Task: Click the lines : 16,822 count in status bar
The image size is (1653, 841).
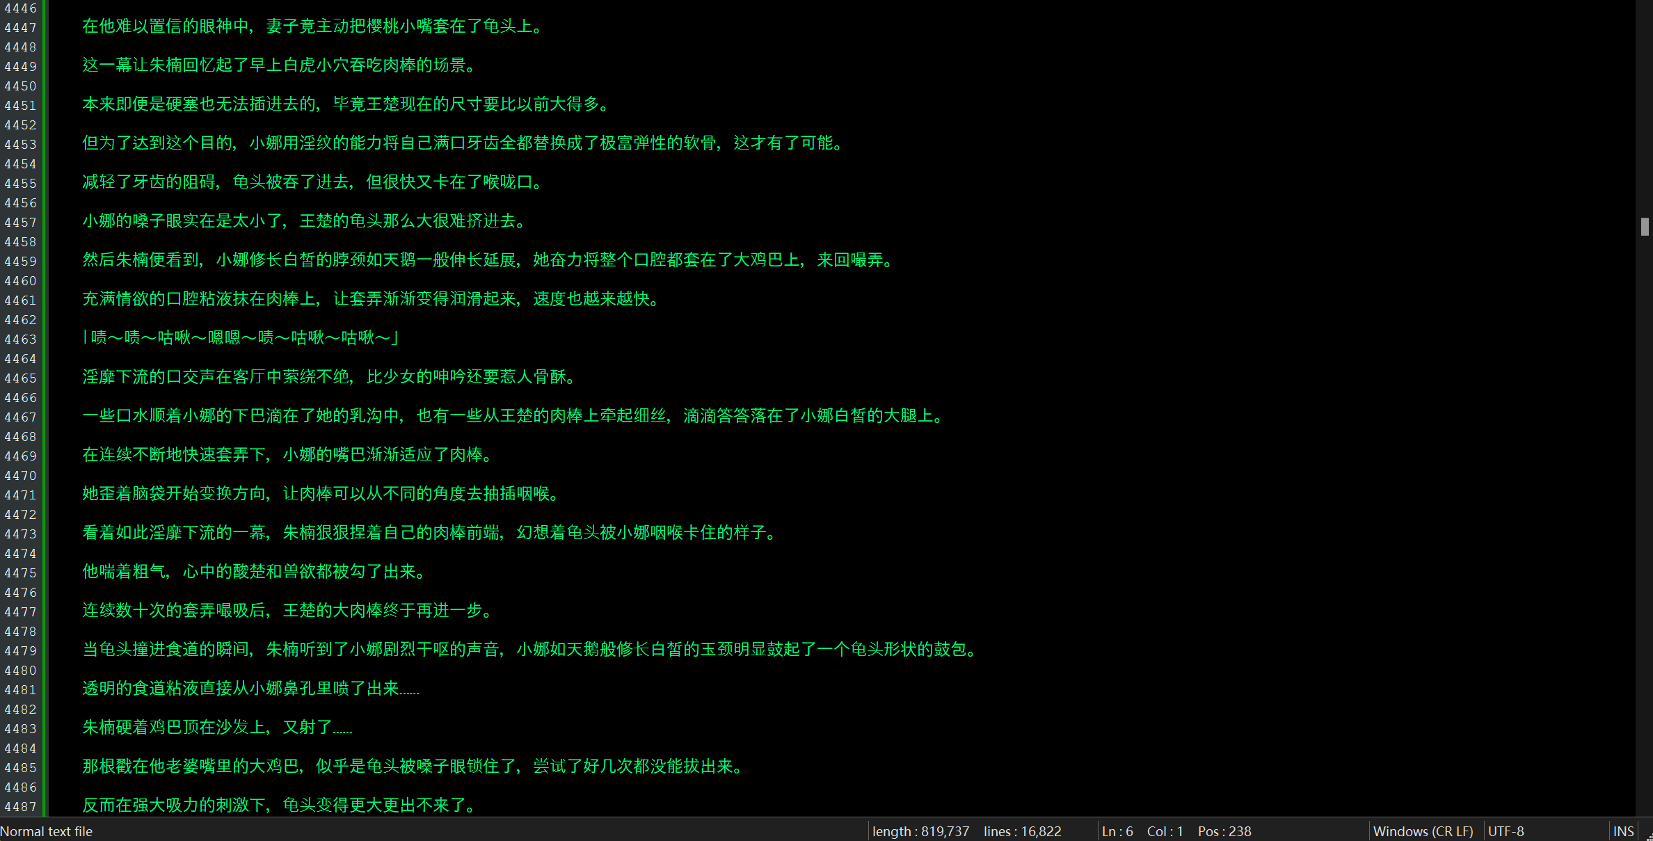Action: coord(1022,831)
